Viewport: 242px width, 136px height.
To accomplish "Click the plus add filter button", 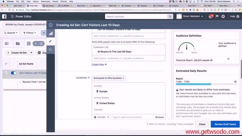I will pos(44,33).
